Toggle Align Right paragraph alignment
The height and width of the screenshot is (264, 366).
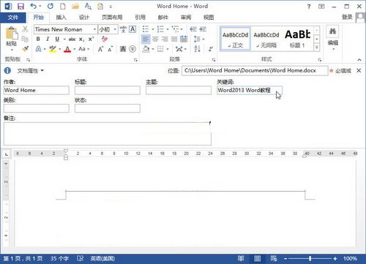point(165,39)
